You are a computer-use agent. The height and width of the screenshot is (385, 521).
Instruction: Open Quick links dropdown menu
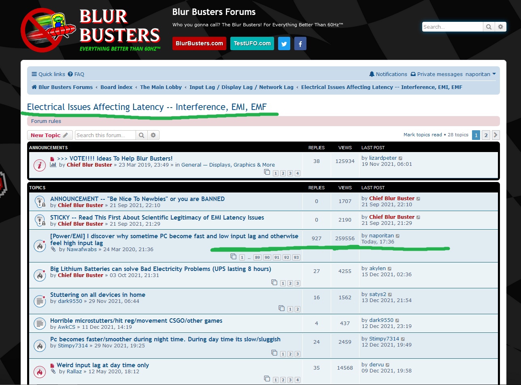[49, 74]
